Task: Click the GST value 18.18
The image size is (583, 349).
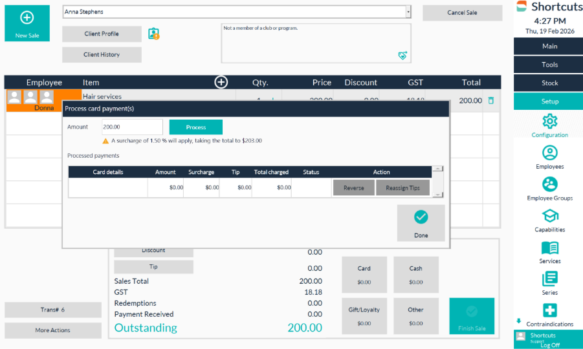Action: [313, 292]
